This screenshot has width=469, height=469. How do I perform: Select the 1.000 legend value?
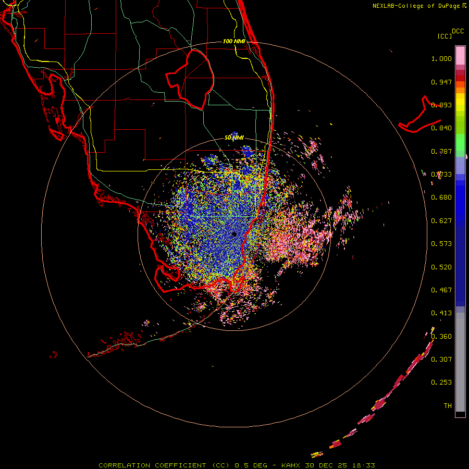(x=441, y=58)
